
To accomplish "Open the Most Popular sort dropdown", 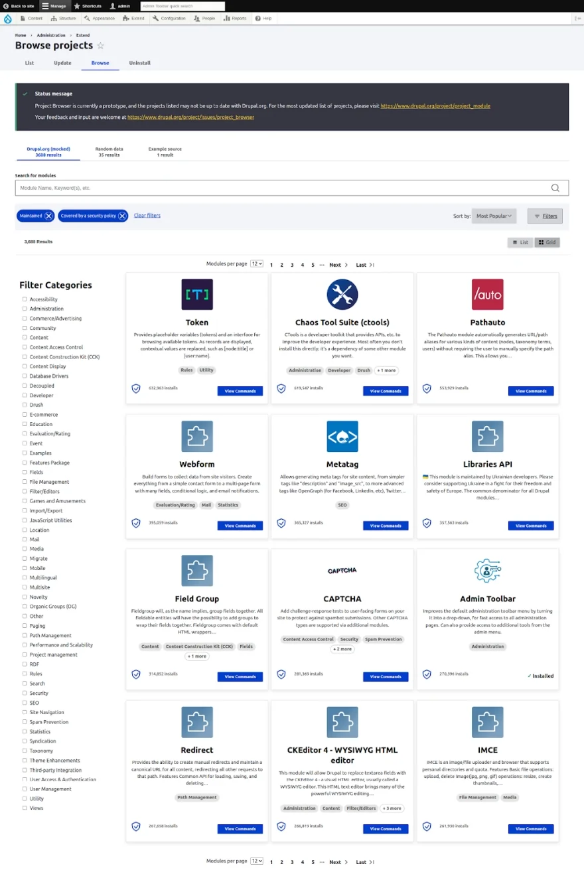I will tap(494, 216).
